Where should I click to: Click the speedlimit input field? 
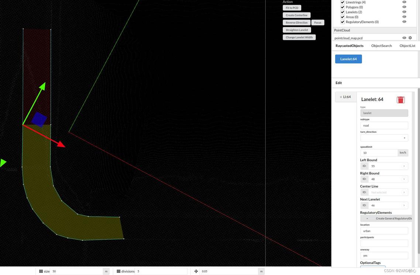(379, 153)
